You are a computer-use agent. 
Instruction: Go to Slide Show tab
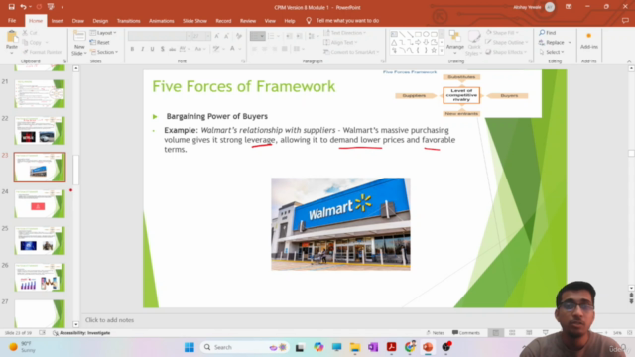click(x=194, y=21)
